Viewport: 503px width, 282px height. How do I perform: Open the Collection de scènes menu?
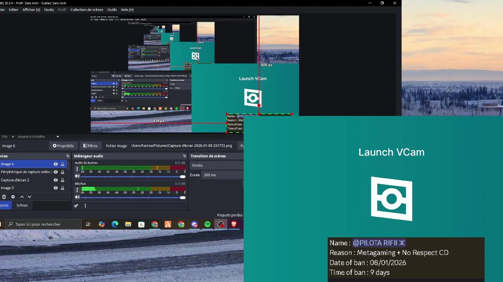[87, 10]
